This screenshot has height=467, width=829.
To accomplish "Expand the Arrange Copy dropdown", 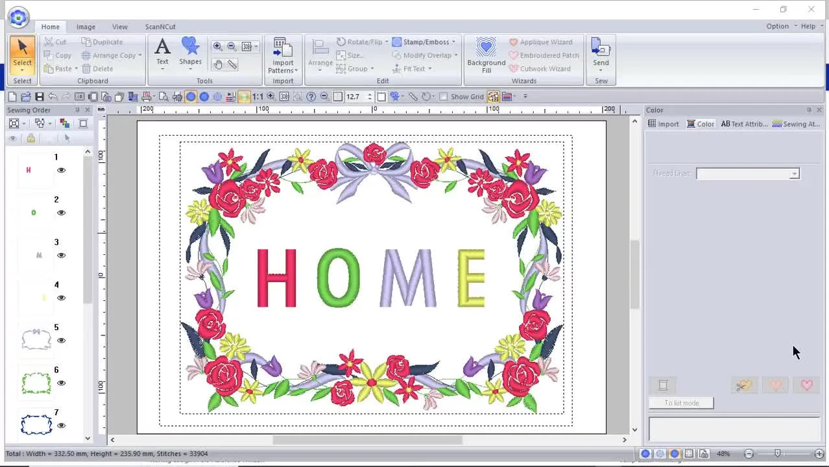I will coord(139,55).
